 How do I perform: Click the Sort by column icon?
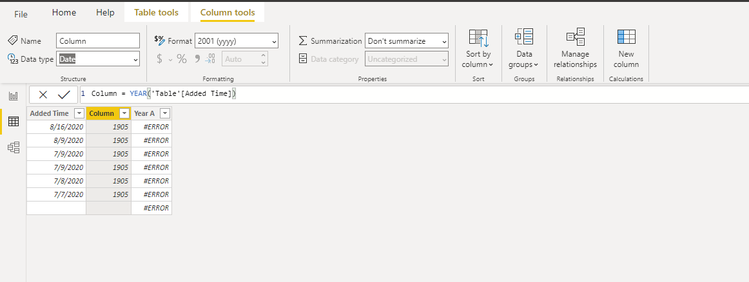click(478, 38)
